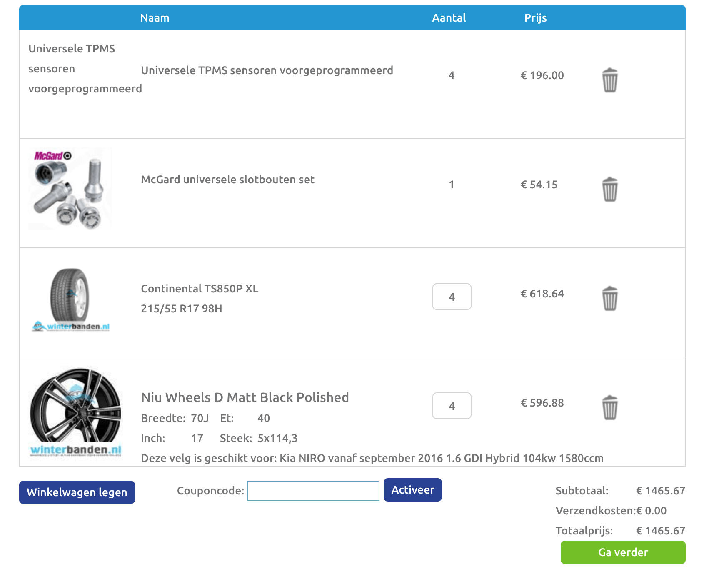Remove McGard slotbouten set with trash icon
Screen dimensions: 704x584
[x=609, y=189]
